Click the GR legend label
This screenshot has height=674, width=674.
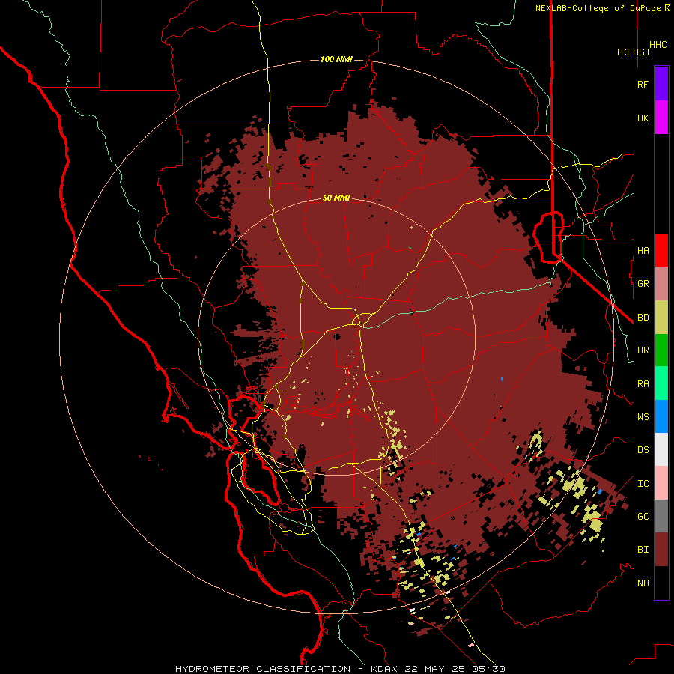point(643,284)
